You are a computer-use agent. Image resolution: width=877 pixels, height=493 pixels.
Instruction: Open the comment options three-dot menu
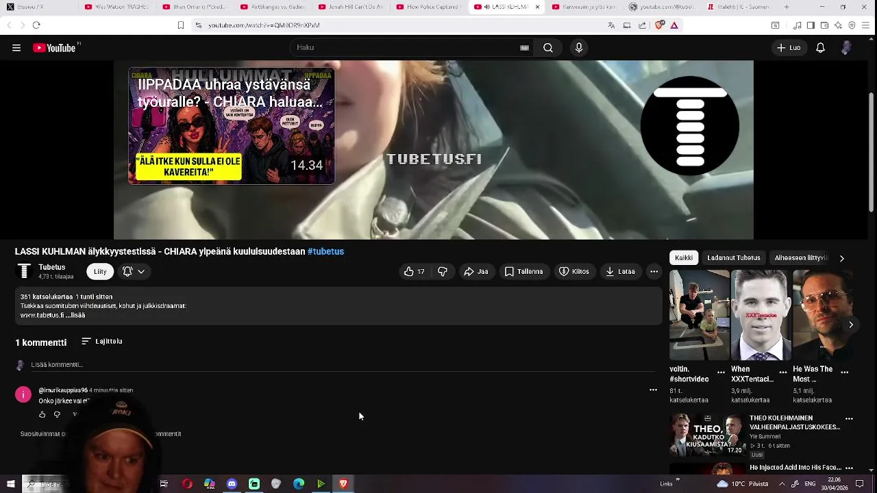coord(653,390)
